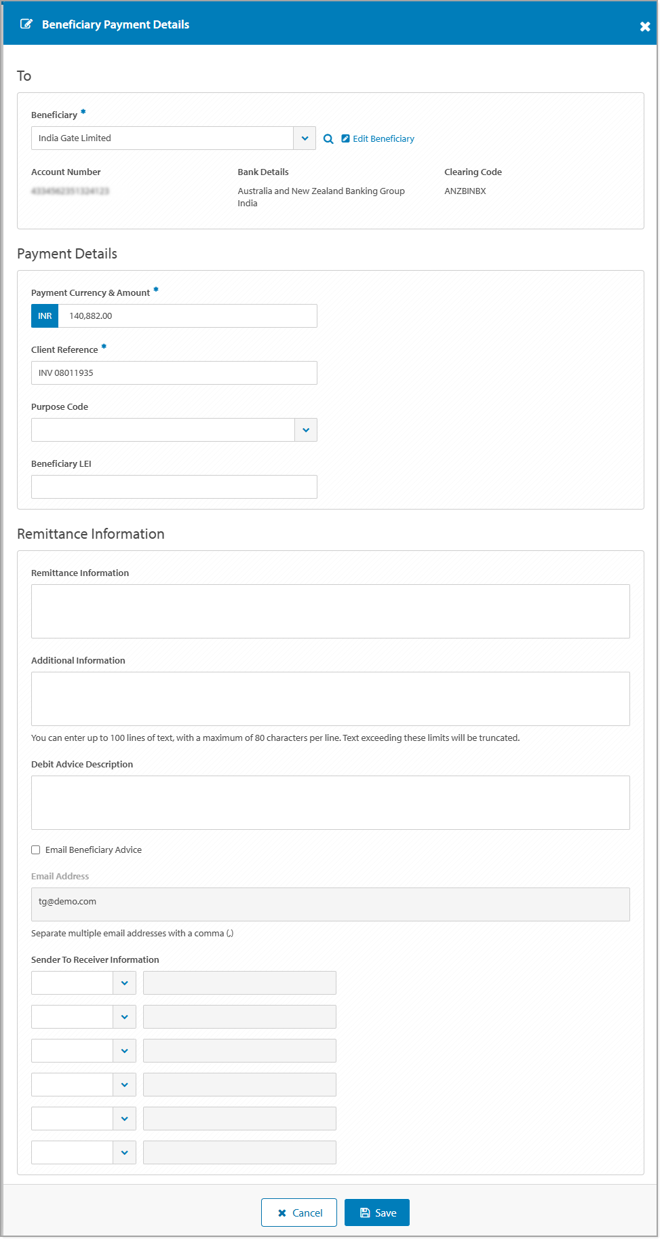This screenshot has height=1241, width=662.
Task: Open the Edit Beneficiary link
Action: tap(383, 138)
